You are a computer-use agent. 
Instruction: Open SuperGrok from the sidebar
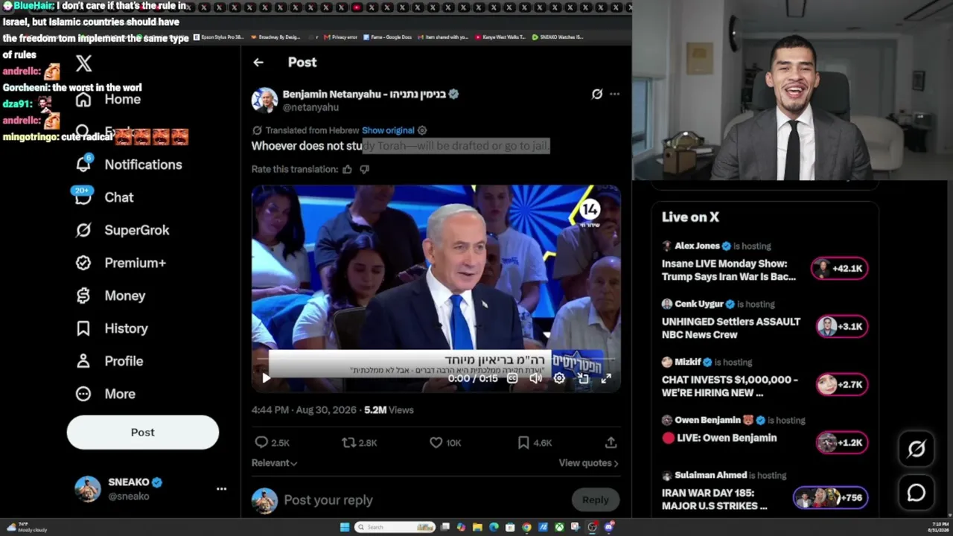point(123,230)
